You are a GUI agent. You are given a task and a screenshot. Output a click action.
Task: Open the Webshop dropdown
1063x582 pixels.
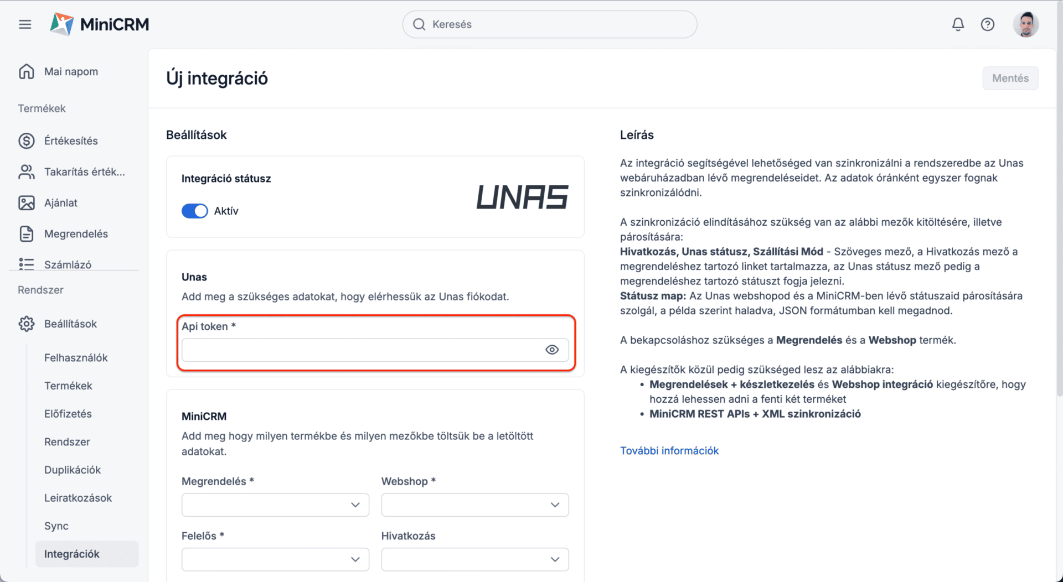[474, 505]
